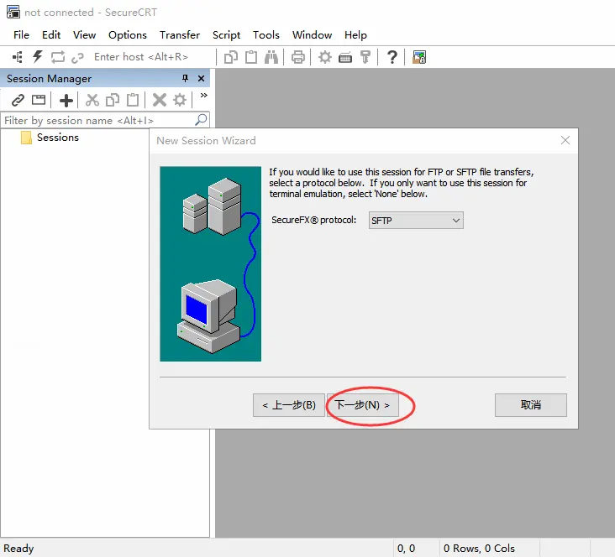This screenshot has width=615, height=557.
Task: Click the 下一步(N) next button
Action: click(363, 405)
